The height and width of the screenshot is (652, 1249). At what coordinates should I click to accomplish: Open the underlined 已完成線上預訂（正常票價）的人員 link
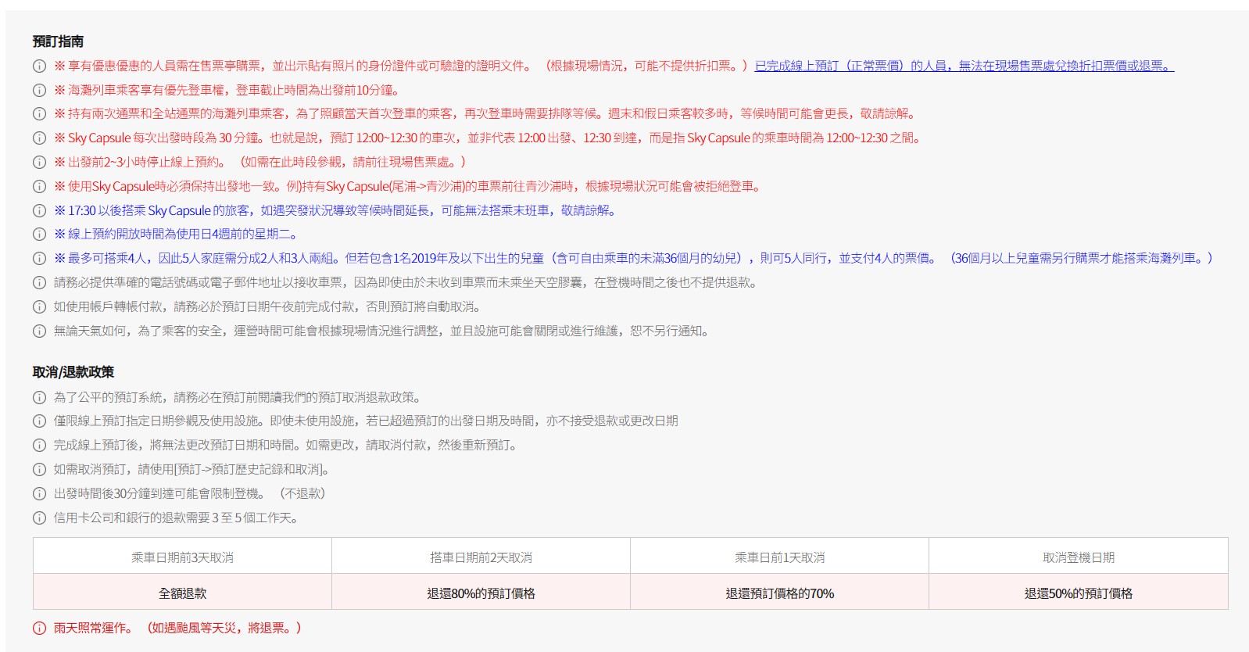coord(964,66)
